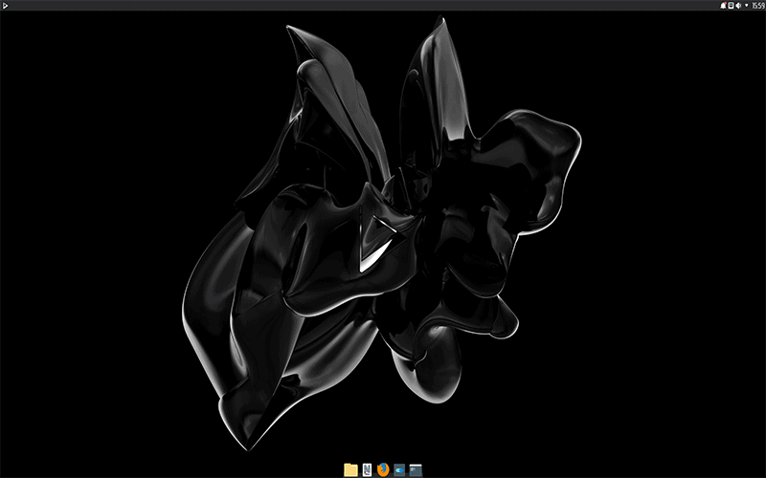Click the network connection tray icon

731,6
